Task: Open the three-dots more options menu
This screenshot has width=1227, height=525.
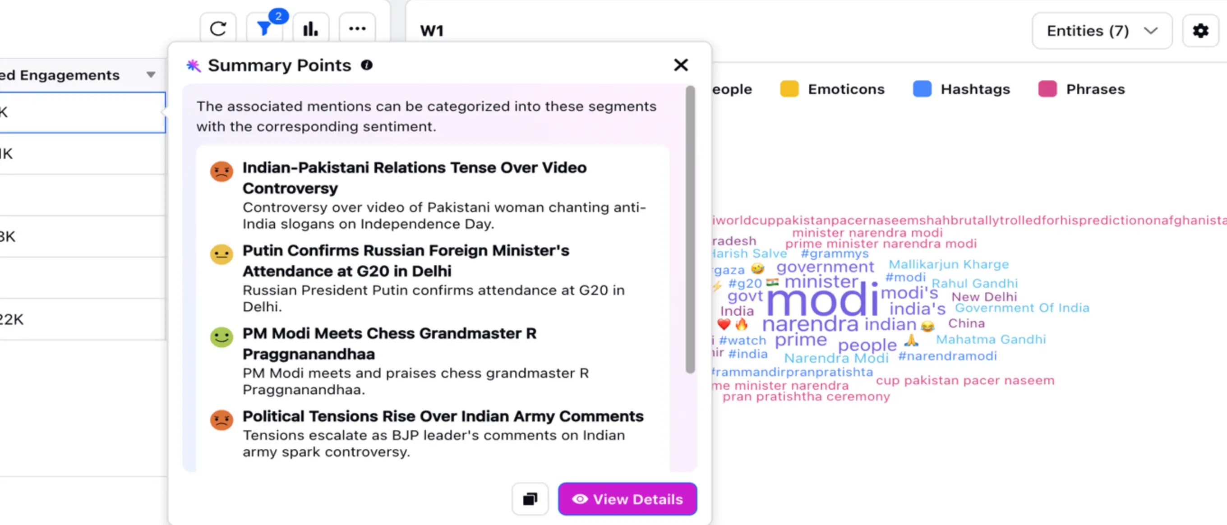Action: pyautogui.click(x=357, y=29)
